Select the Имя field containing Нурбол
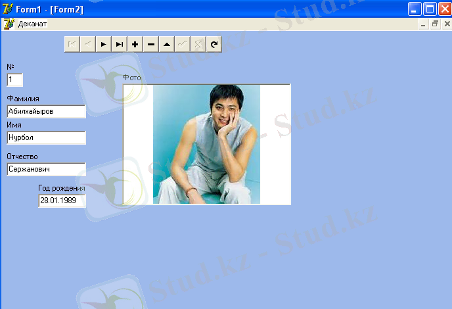The image size is (452, 309). coord(46,137)
